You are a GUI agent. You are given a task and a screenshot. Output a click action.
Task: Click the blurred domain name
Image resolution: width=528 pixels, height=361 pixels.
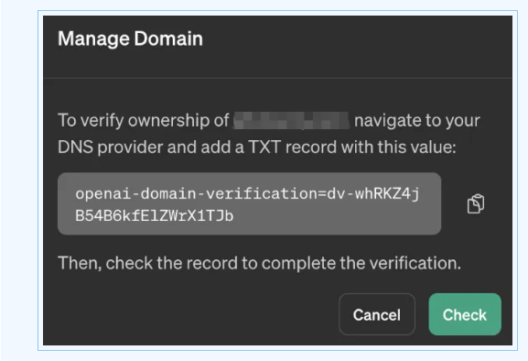pos(291,121)
